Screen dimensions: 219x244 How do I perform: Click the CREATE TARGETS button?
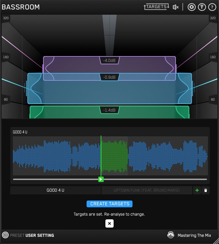pos(109,204)
